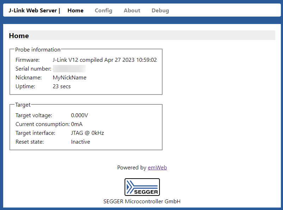Image resolution: width=283 pixels, height=210 pixels.
Task: Select the Firmware version text
Action: tap(105, 60)
